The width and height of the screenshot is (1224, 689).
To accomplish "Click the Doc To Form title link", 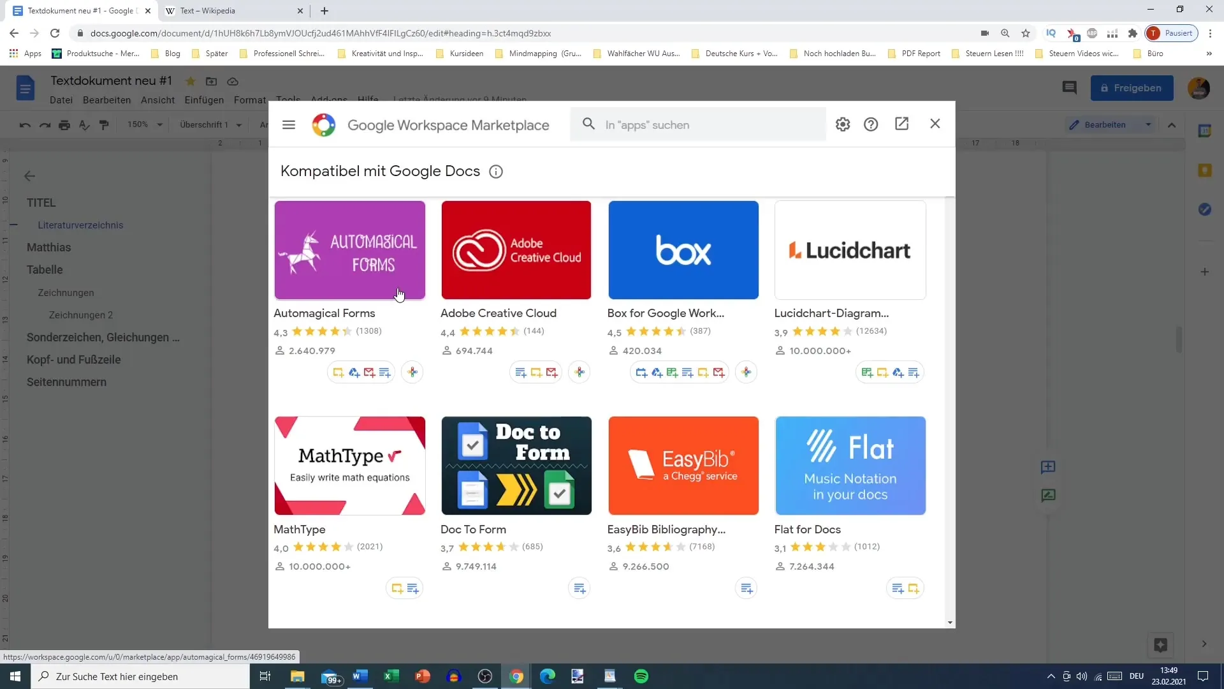I will [473, 530].
